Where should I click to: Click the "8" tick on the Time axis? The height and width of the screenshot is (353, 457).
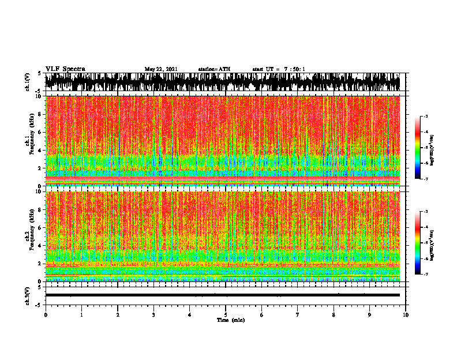pyautogui.click(x=334, y=315)
